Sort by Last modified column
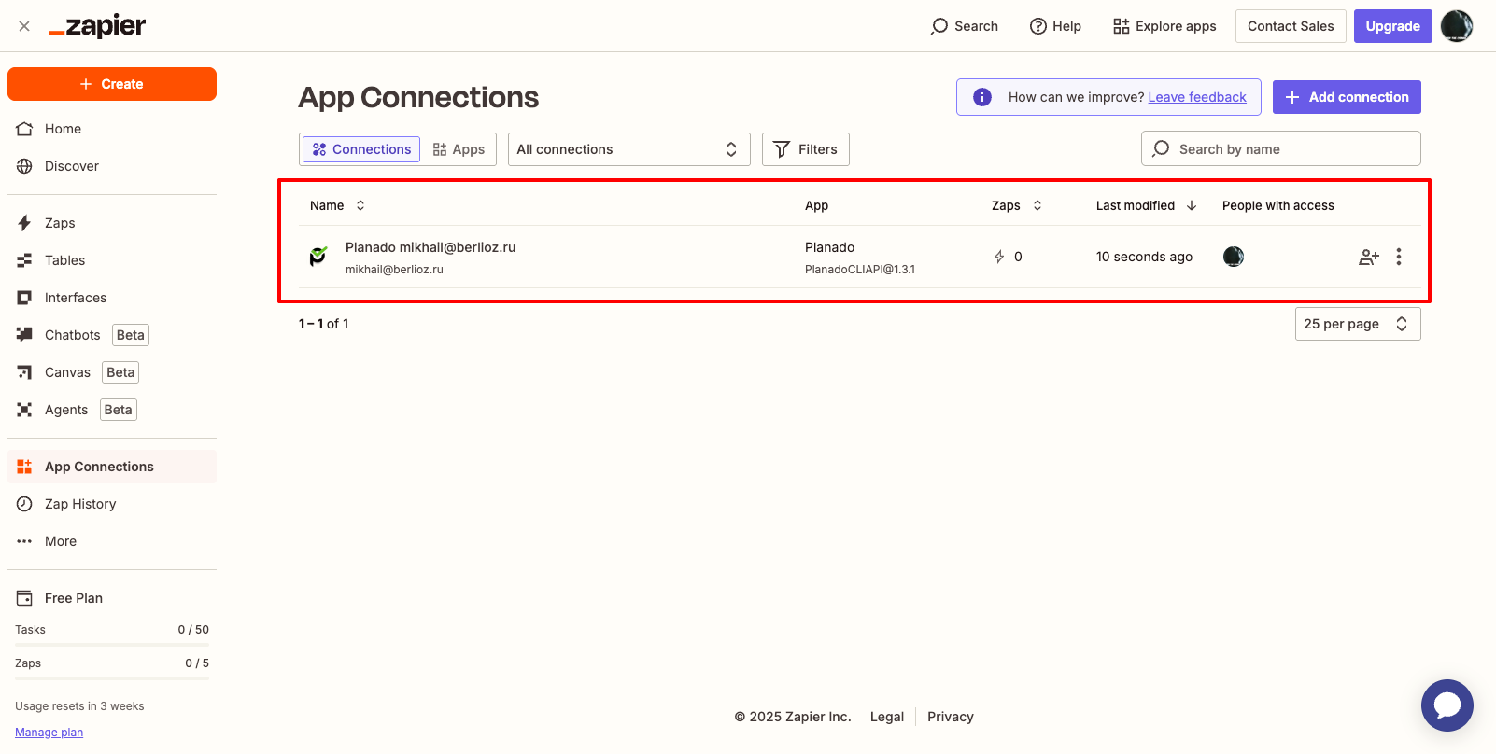The image size is (1496, 754). (1147, 205)
